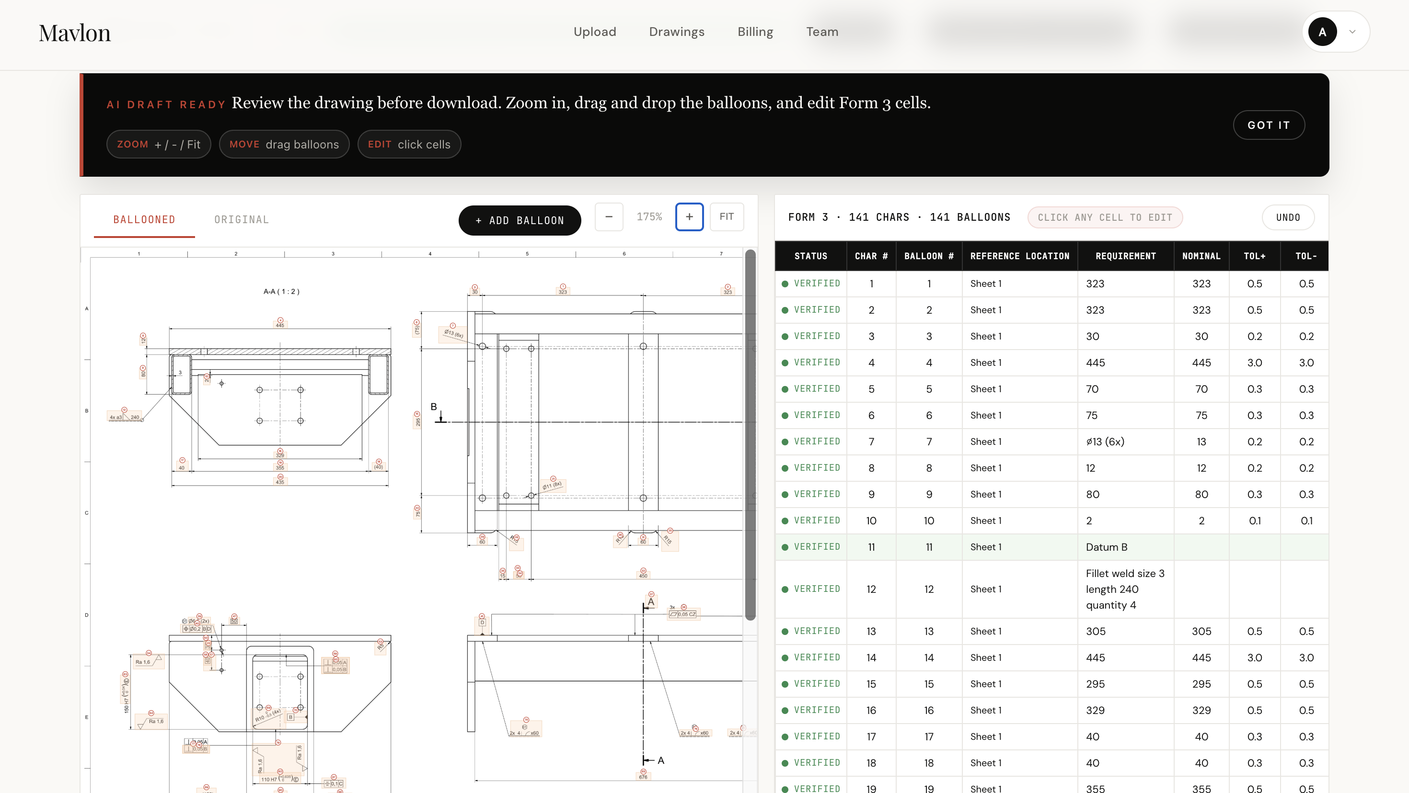
Task: Edit TOL+ 3.0 in row 4
Action: pos(1254,363)
